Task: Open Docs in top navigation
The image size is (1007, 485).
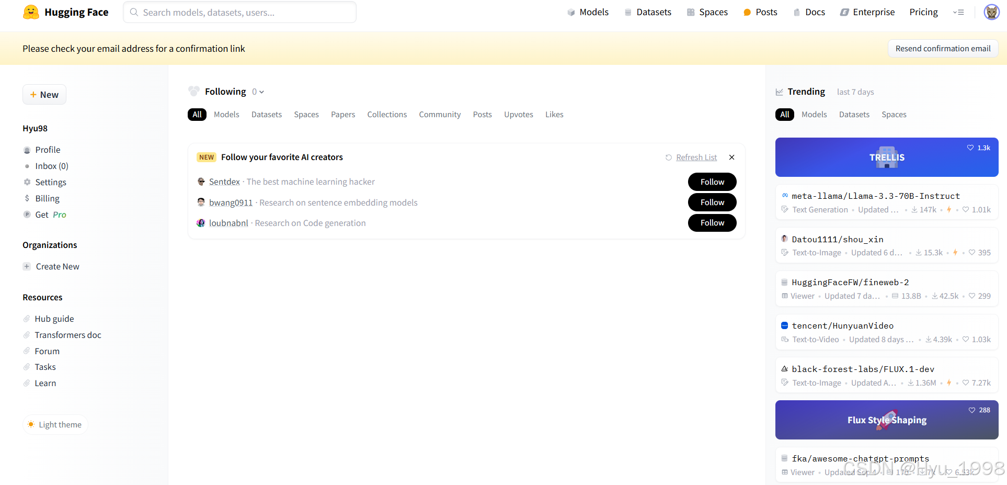Action: coord(809,12)
